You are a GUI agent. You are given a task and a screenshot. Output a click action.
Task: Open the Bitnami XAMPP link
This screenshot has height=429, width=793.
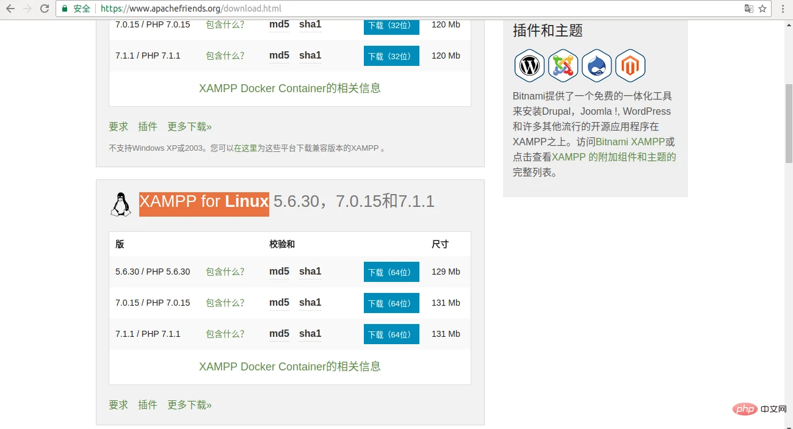[631, 142]
